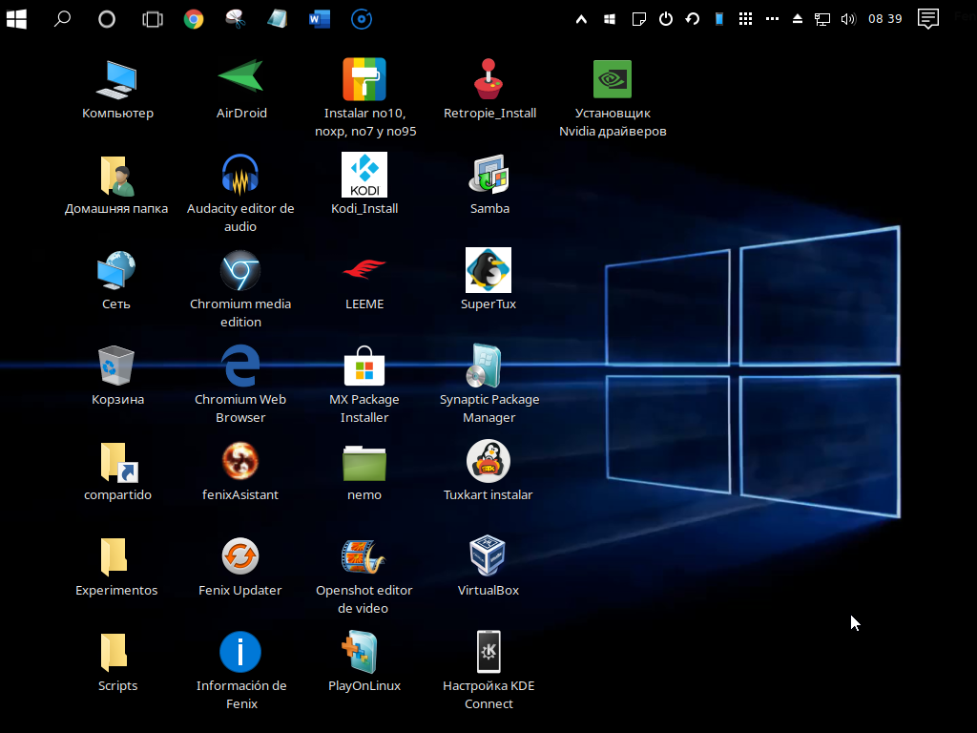Select the Домашняя папка folder
The height and width of the screenshot is (733, 977).
point(116,176)
